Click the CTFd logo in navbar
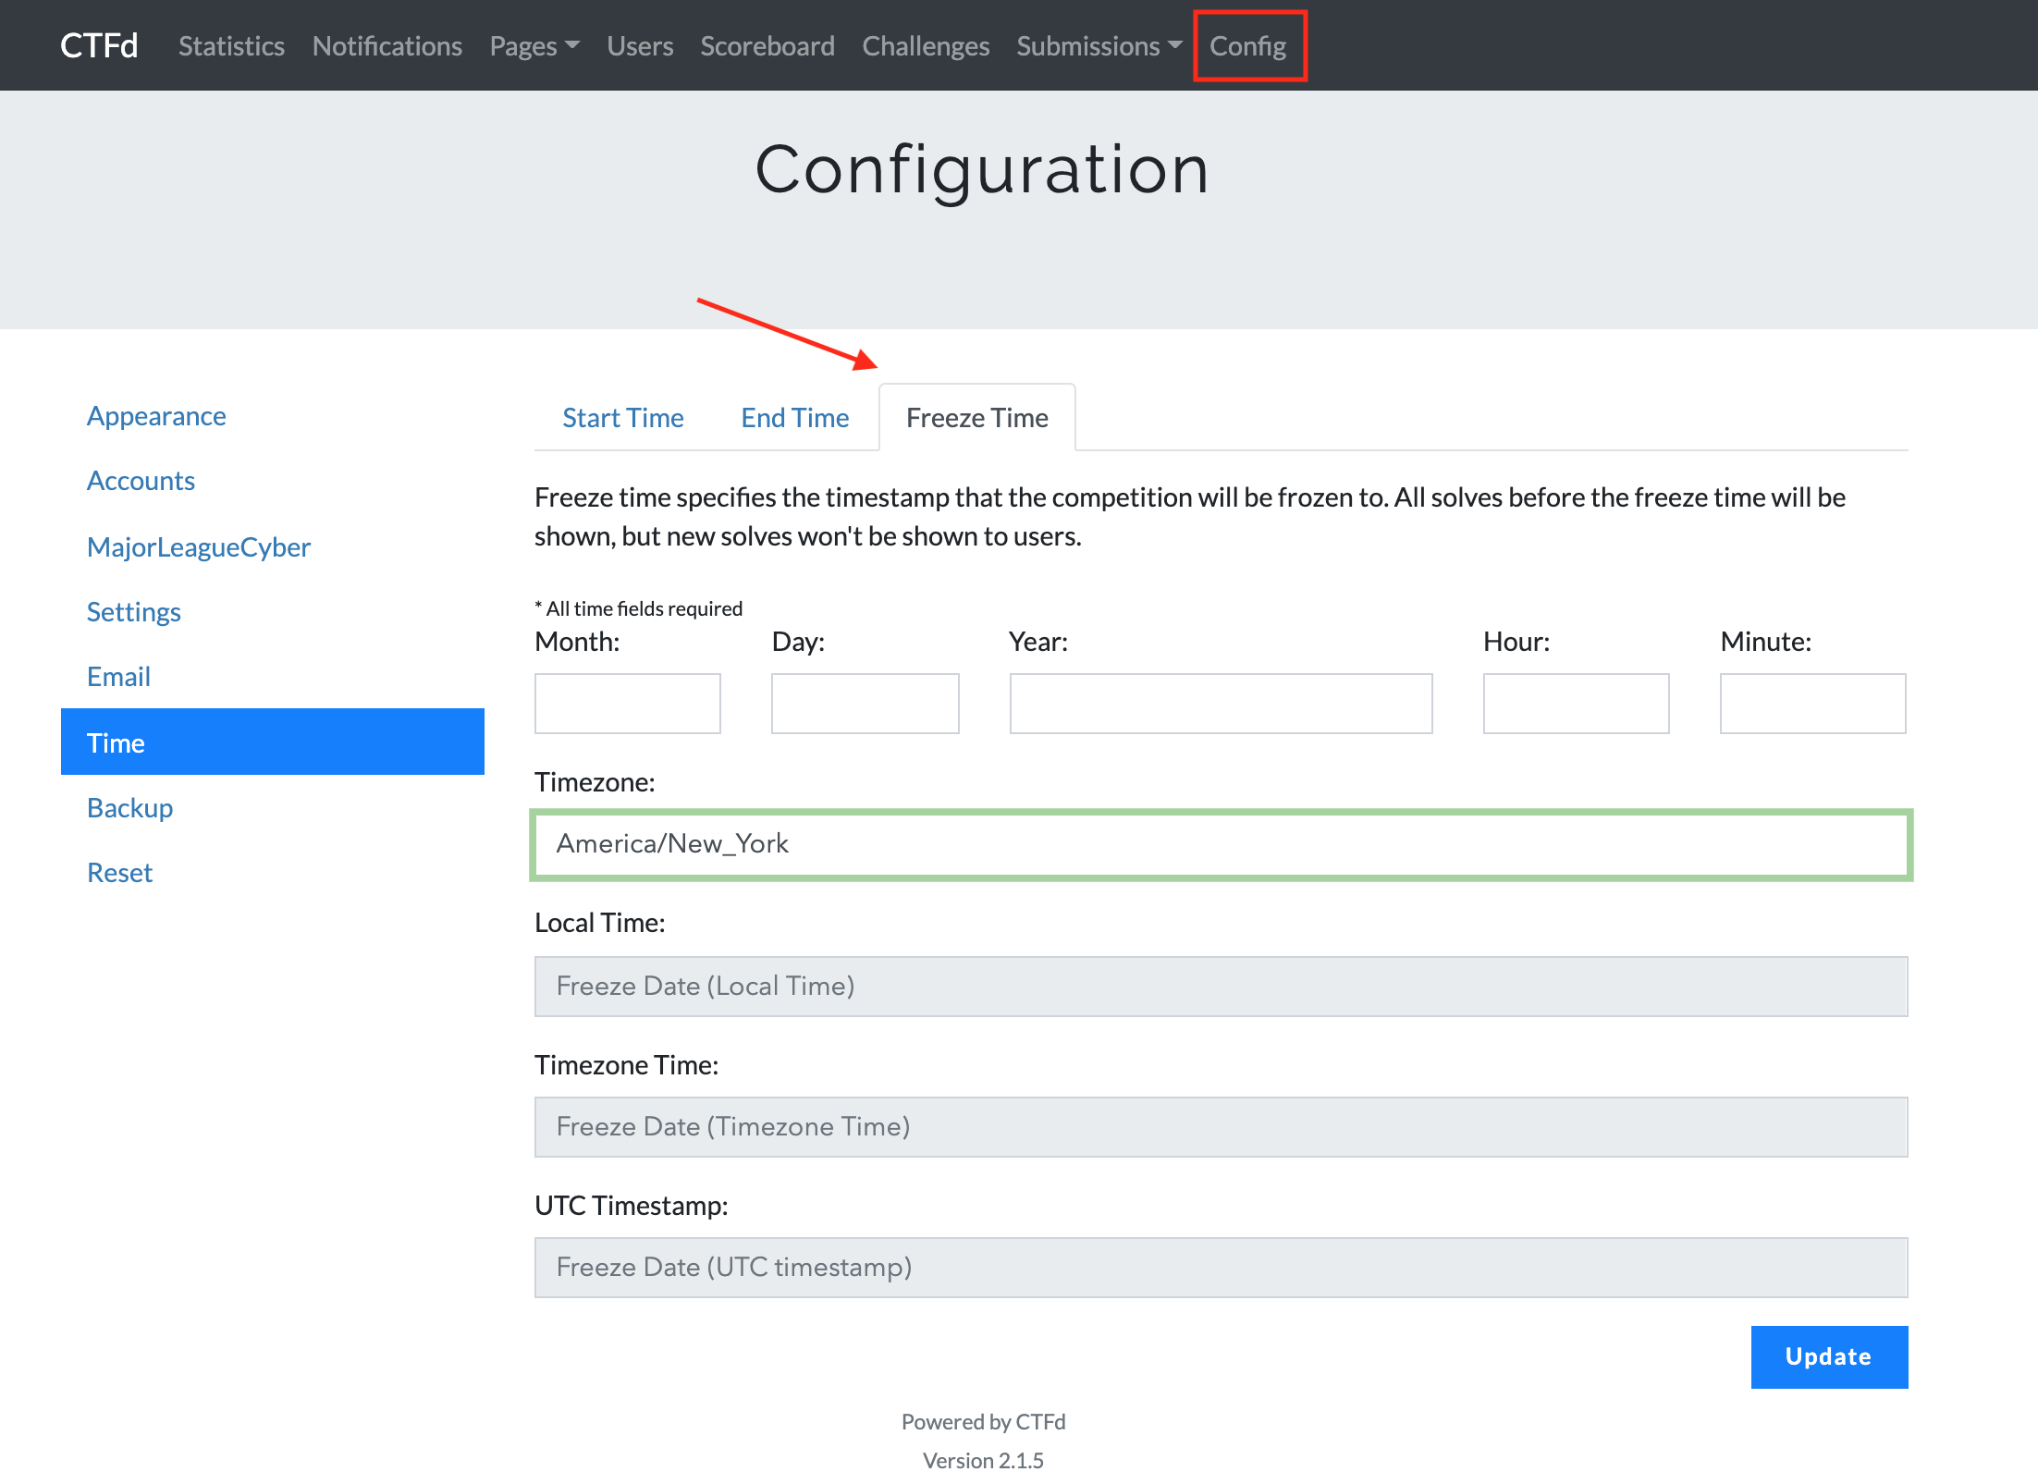The height and width of the screenshot is (1472, 2038). pyautogui.click(x=99, y=45)
